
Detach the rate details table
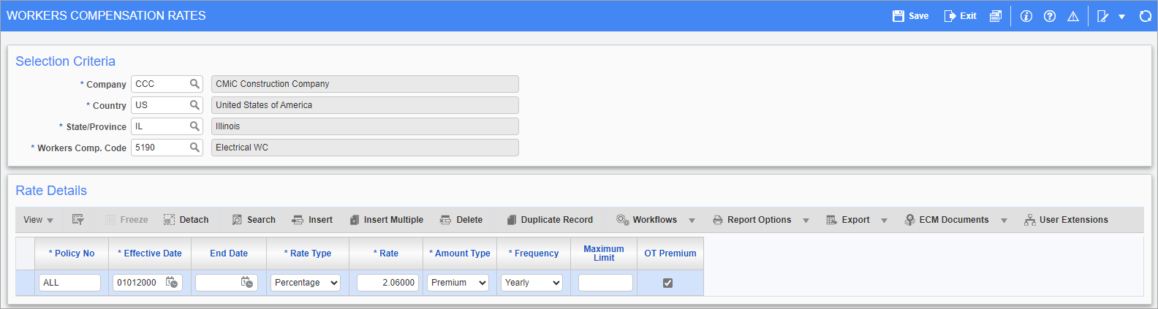(186, 220)
